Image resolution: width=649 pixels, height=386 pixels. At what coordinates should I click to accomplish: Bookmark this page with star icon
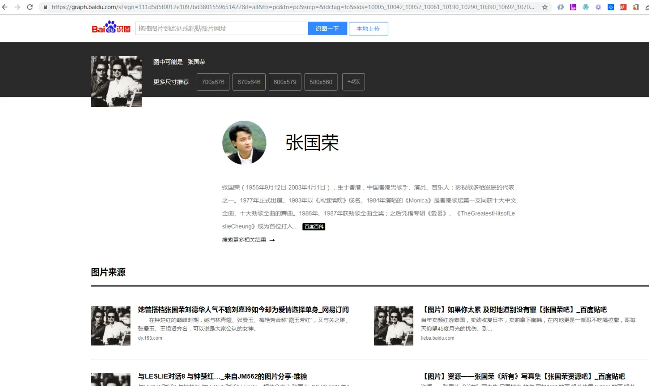pyautogui.click(x=545, y=7)
